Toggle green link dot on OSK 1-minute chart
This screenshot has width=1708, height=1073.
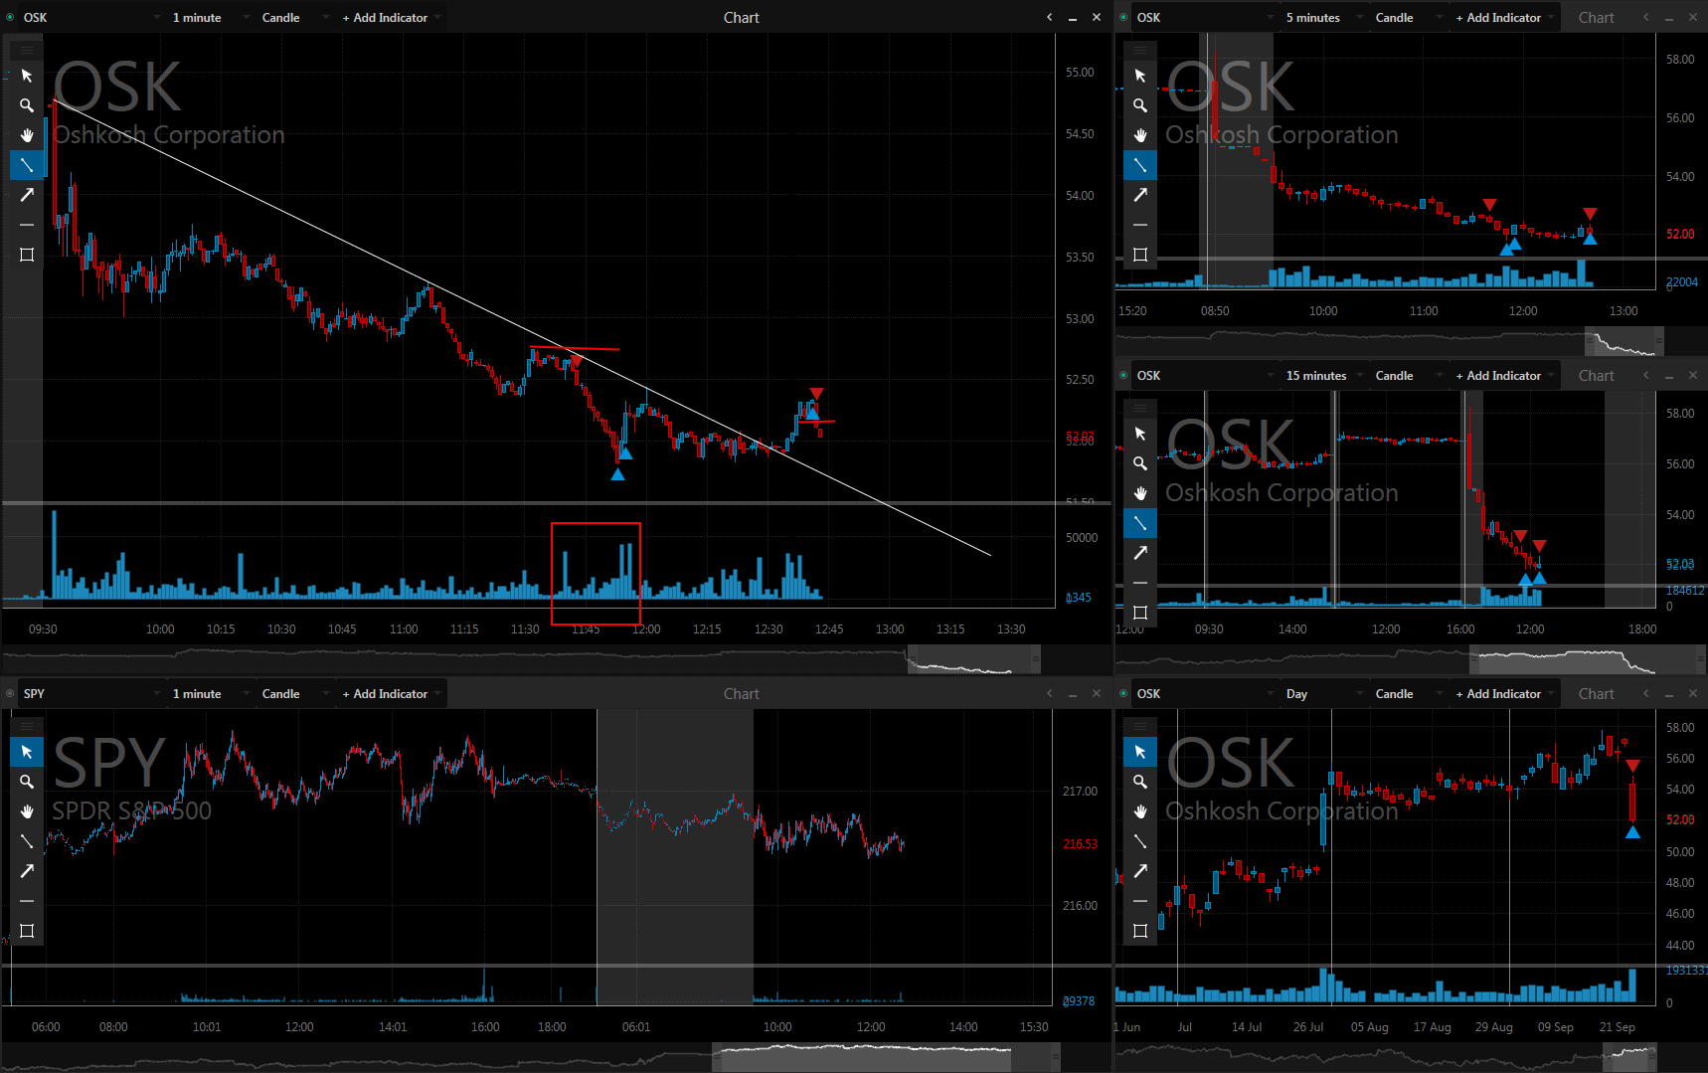click(x=11, y=17)
